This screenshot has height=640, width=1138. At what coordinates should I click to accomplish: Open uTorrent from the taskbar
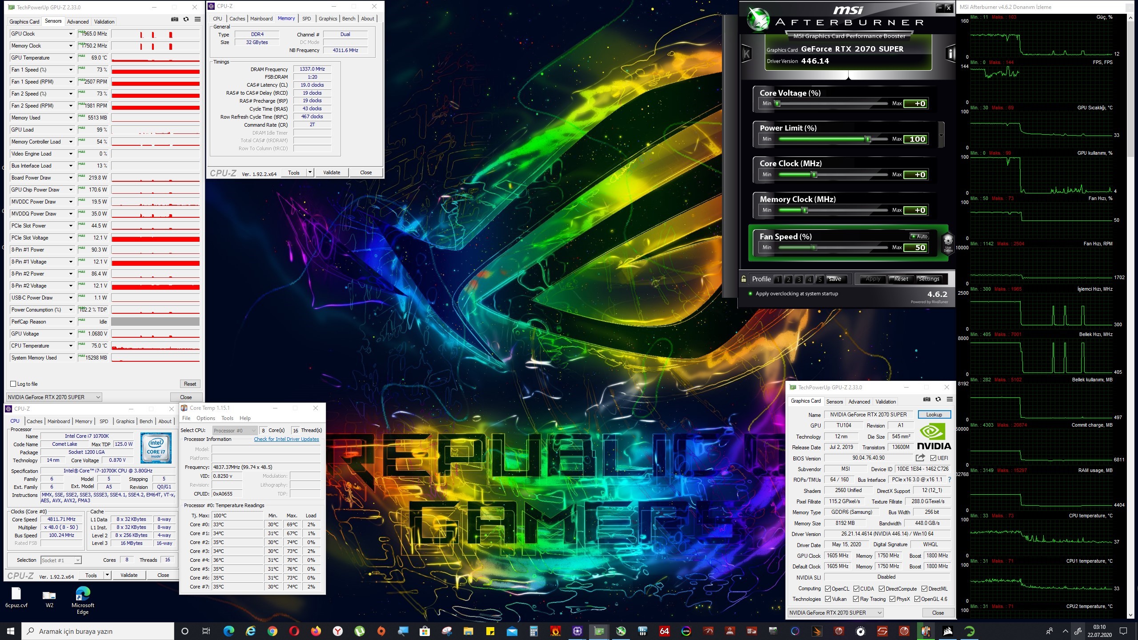pos(360,631)
